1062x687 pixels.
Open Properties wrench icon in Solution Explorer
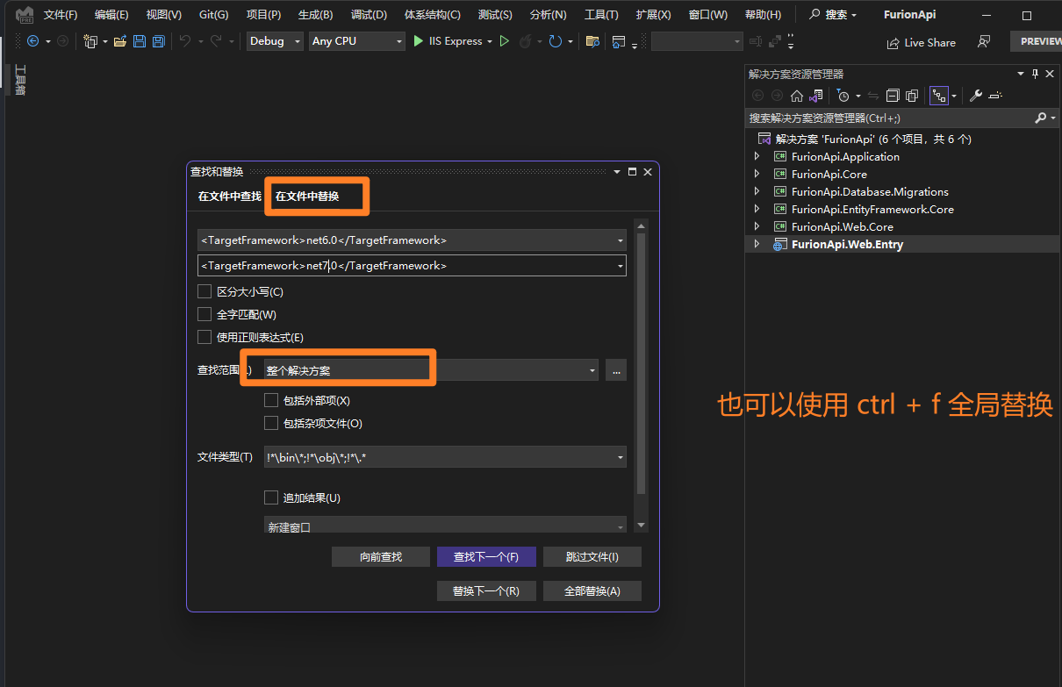(975, 96)
